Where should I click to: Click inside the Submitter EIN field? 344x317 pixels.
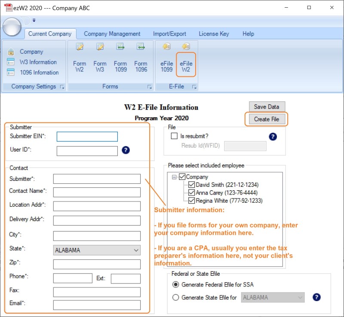click(87, 136)
